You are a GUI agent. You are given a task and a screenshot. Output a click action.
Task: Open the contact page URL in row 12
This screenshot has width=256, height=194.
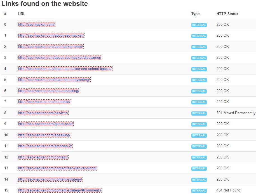pos(43,157)
